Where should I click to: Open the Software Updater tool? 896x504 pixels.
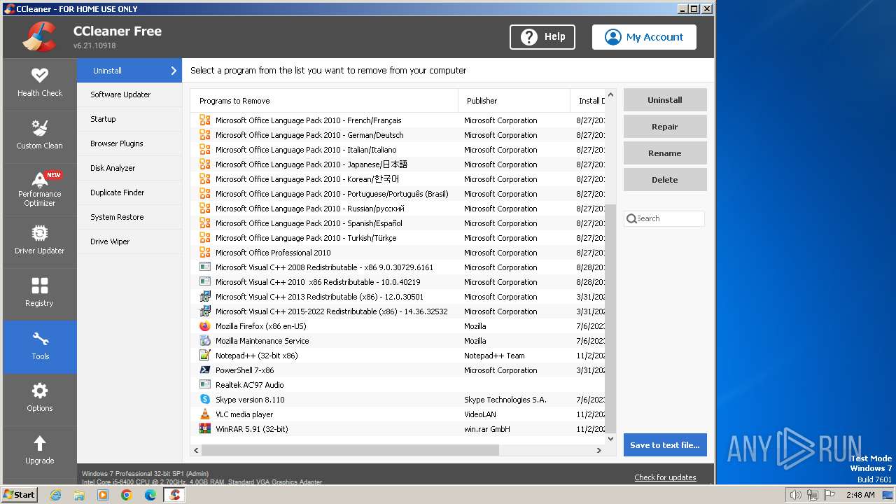[129, 94]
